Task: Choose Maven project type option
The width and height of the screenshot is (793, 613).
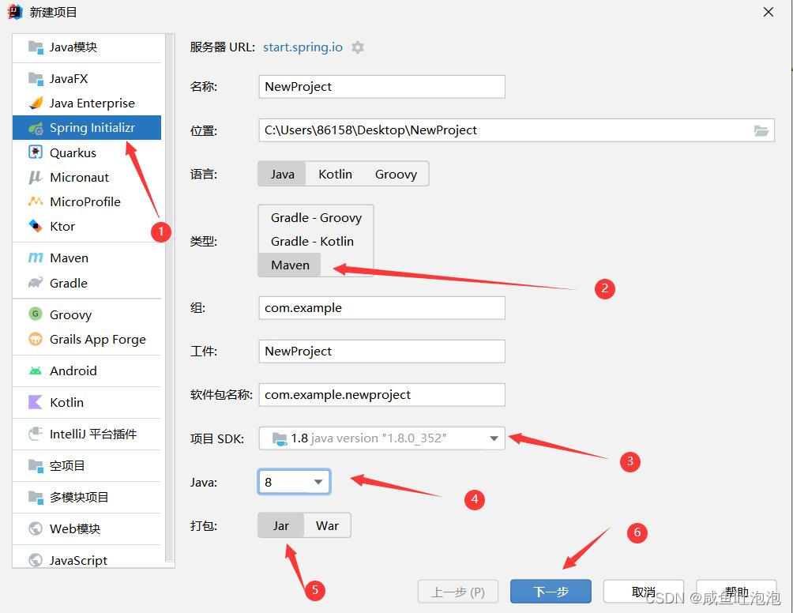Action: 290,265
